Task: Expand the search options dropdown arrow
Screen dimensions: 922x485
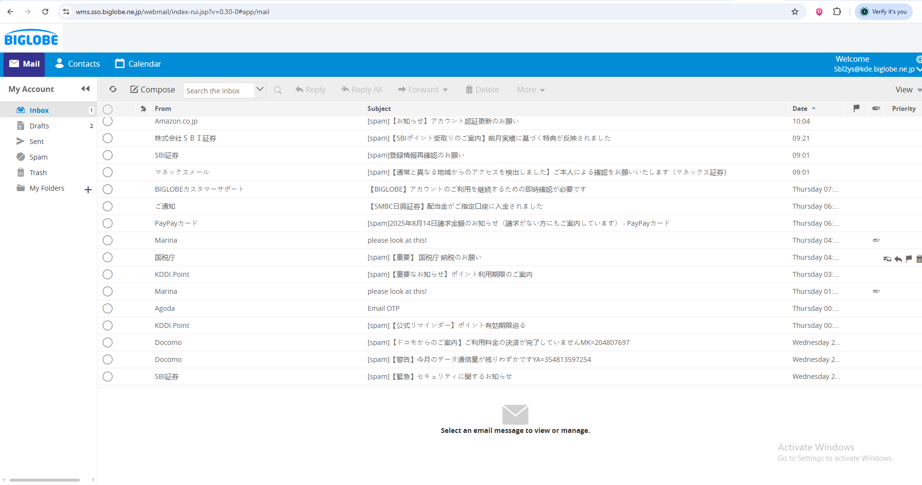Action: (260, 90)
